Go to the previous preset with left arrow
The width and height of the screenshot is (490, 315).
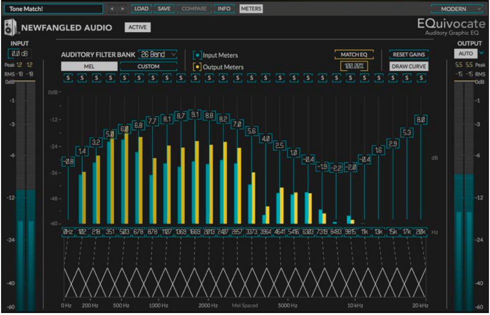coord(112,8)
